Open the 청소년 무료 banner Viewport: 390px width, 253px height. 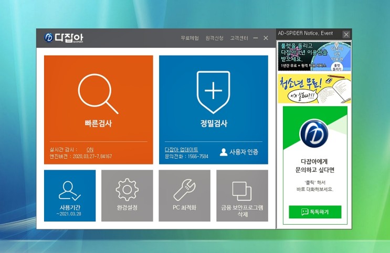(314, 89)
